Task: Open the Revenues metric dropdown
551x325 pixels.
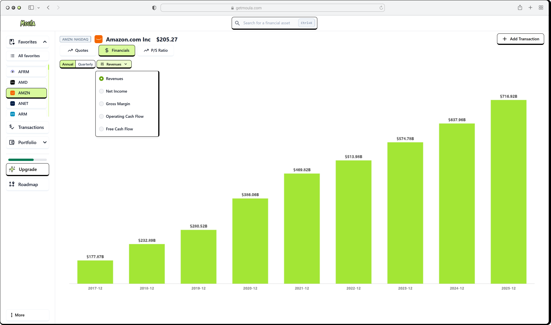Action: coord(114,64)
